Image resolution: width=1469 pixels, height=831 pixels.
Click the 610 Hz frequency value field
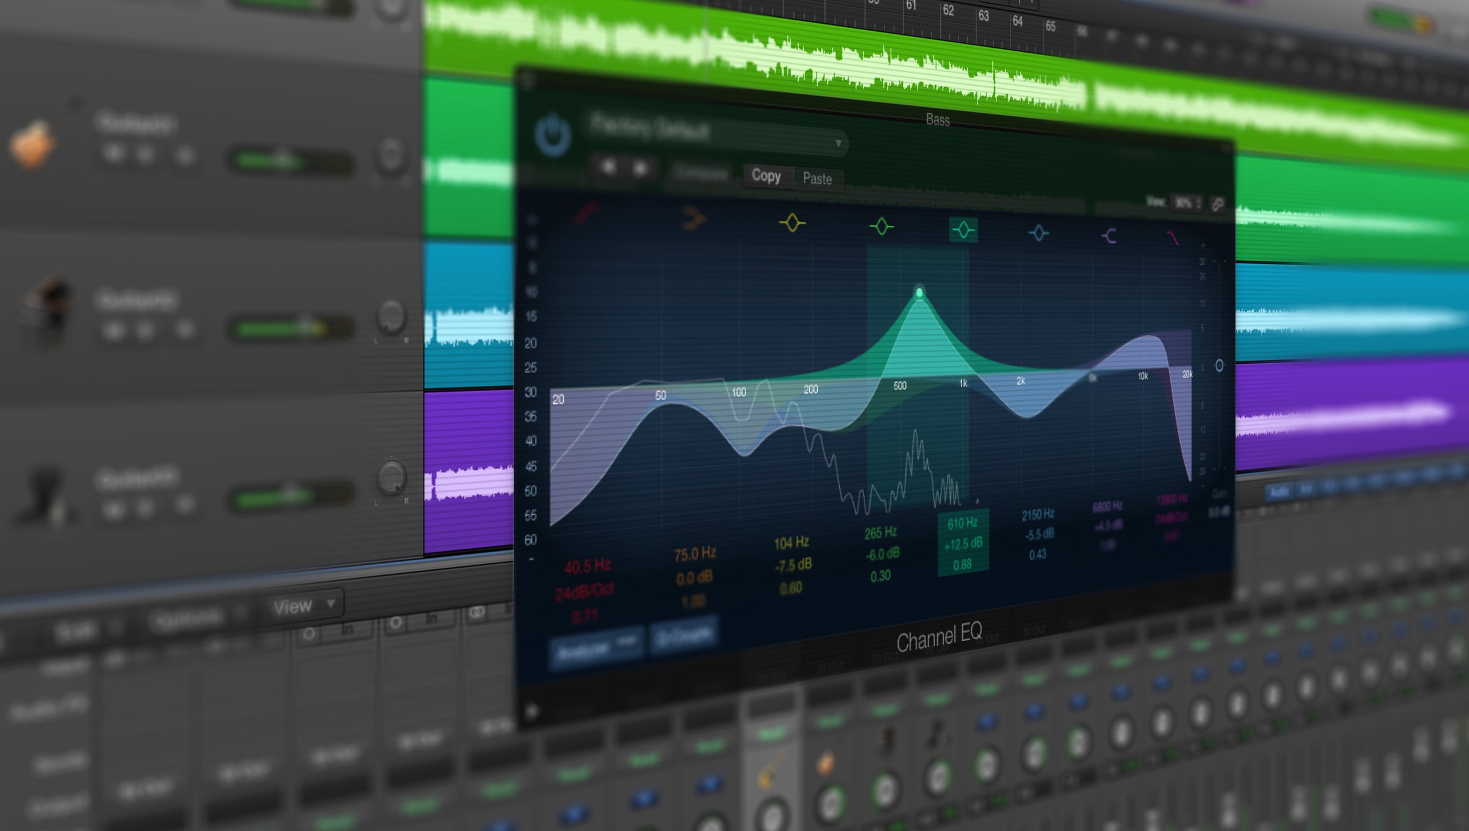tap(963, 524)
